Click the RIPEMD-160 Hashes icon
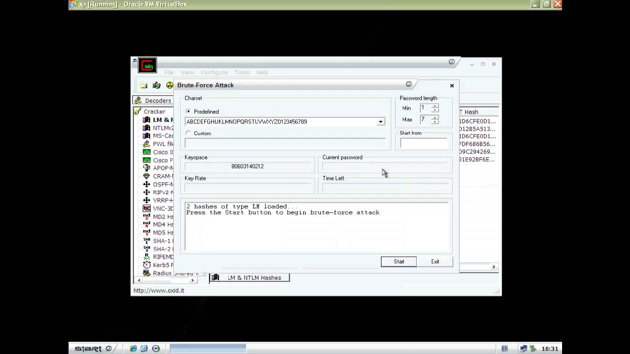The width and height of the screenshot is (630, 354). (x=147, y=257)
